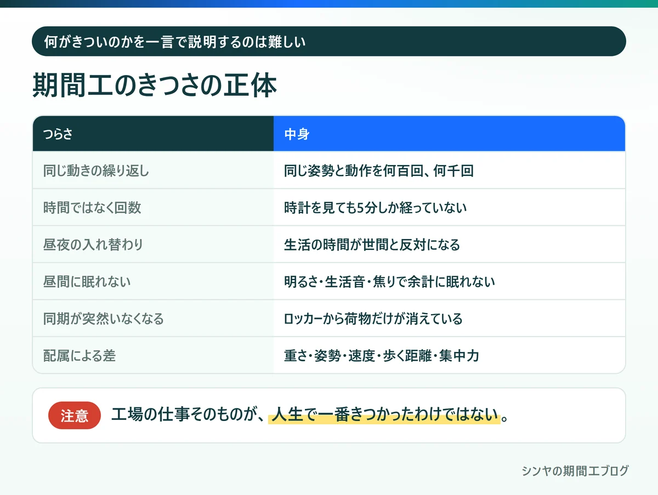This screenshot has width=658, height=495.
Task: Select the cell 時間ではなく回数
Action: [x=153, y=207]
